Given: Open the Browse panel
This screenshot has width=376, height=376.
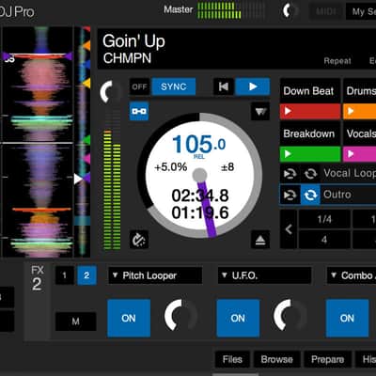Looking at the screenshot, I should 277,359.
